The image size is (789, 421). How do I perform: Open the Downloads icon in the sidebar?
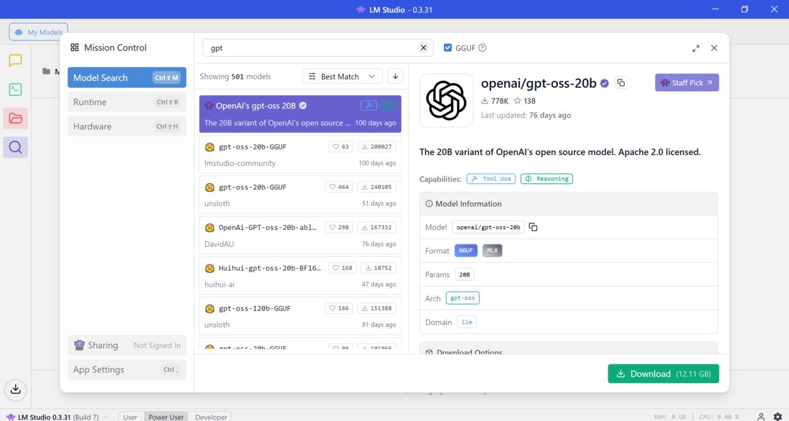(16, 389)
